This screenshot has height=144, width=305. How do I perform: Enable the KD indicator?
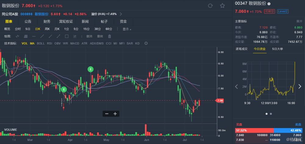(137, 43)
